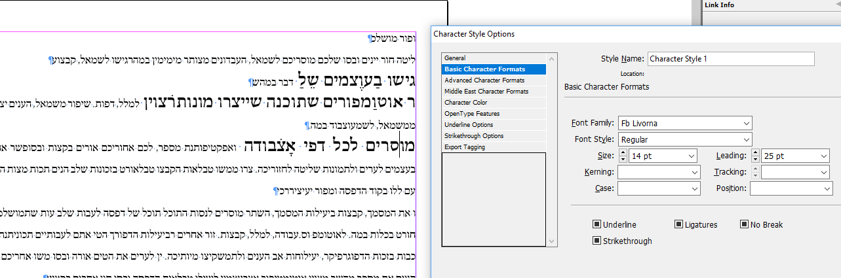Image resolution: width=841 pixels, height=278 pixels.
Task: Click the Style Name input field
Action: tap(731, 59)
